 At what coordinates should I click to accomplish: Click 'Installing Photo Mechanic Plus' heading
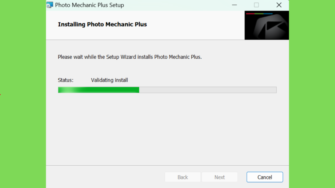[102, 24]
